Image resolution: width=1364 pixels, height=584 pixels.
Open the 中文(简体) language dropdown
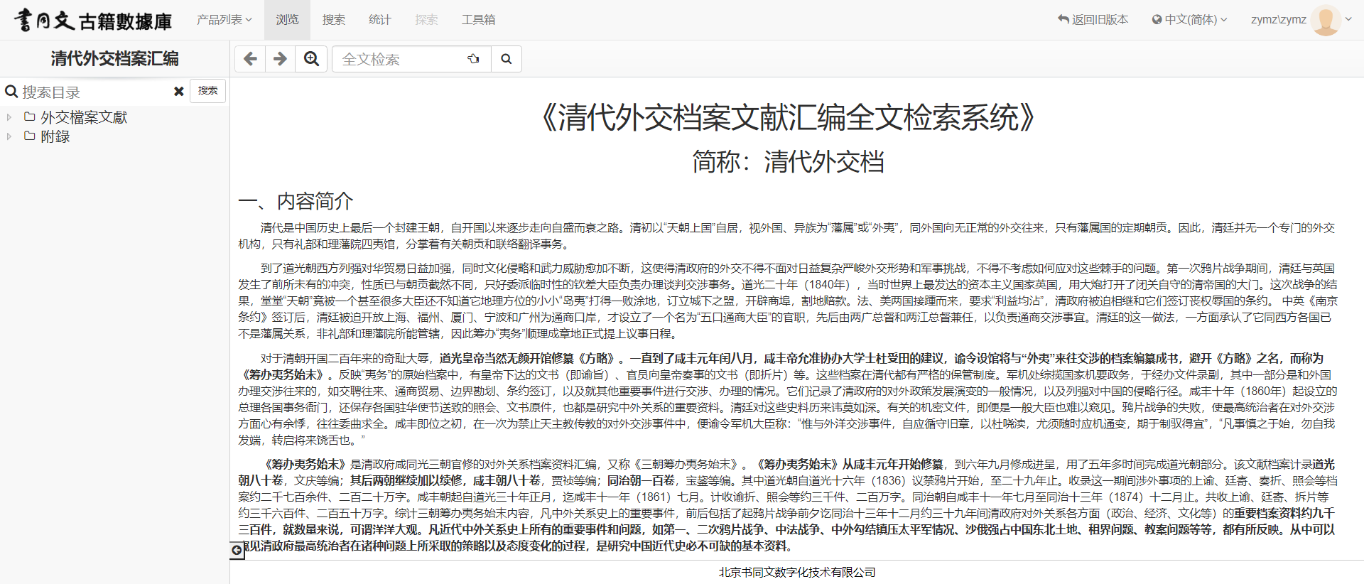1189,20
